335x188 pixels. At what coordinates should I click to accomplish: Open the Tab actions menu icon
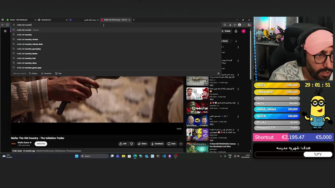[3, 20]
